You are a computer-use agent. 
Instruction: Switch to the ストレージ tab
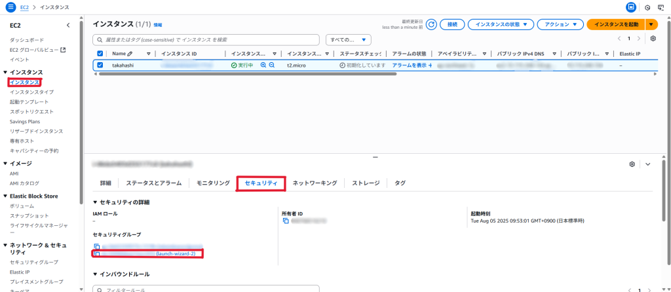(x=366, y=183)
